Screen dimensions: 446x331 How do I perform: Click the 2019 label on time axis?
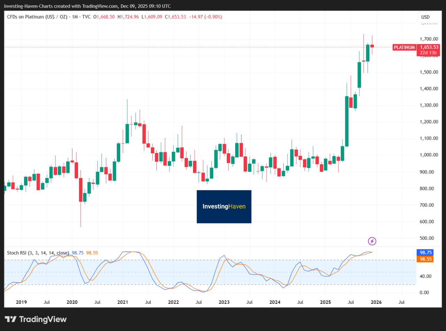coord(22,302)
